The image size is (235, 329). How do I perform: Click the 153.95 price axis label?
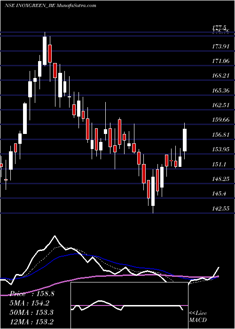click(221, 149)
